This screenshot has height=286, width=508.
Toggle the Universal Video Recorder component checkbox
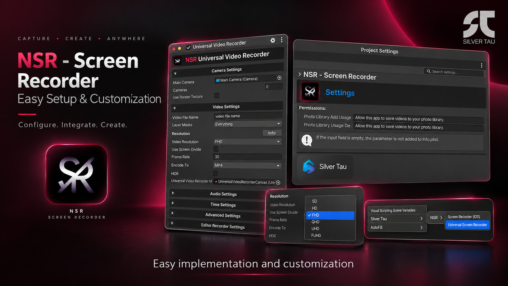pyautogui.click(x=189, y=47)
